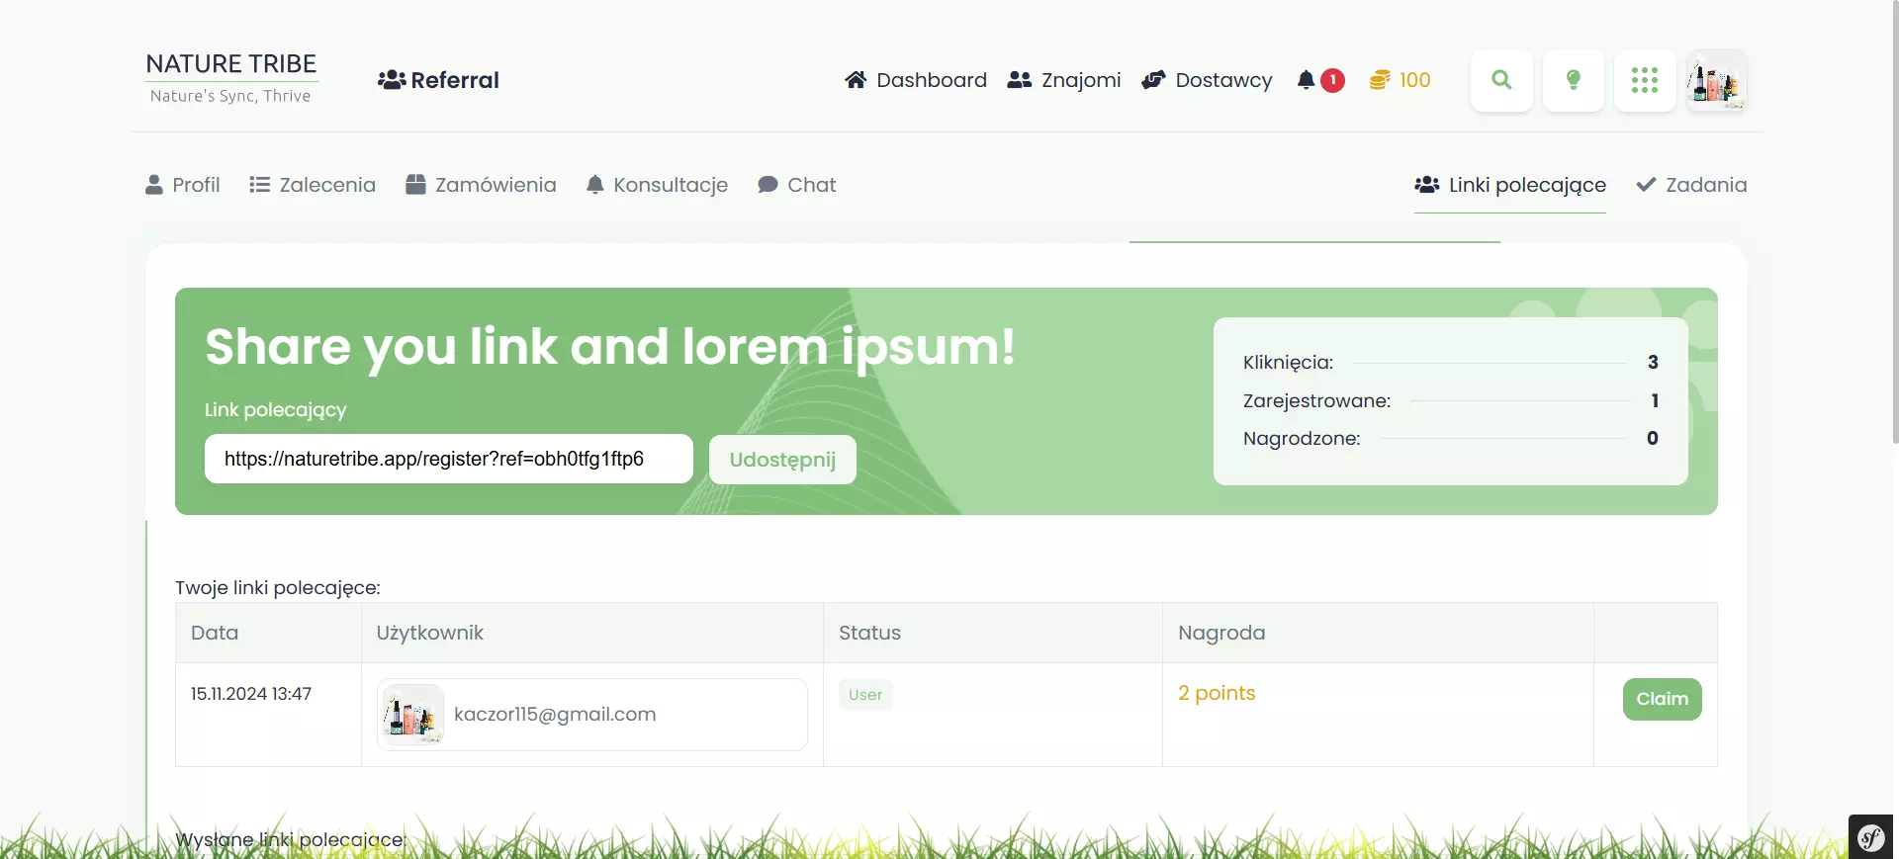1899x859 pixels.
Task: Click the Zarejestrowane count row
Action: pyautogui.click(x=1451, y=400)
